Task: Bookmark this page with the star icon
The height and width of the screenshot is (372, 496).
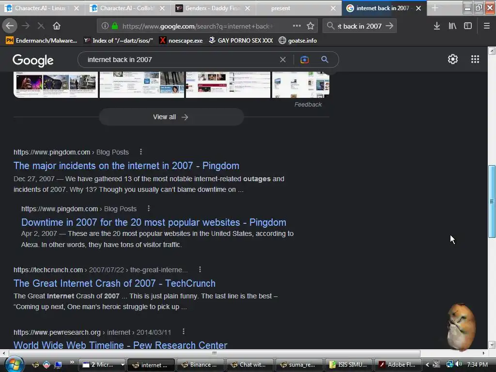Action: pos(310,26)
